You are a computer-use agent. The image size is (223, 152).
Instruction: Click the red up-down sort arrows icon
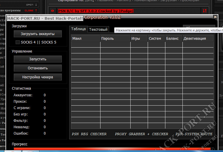pyautogui.click(x=205, y=11)
